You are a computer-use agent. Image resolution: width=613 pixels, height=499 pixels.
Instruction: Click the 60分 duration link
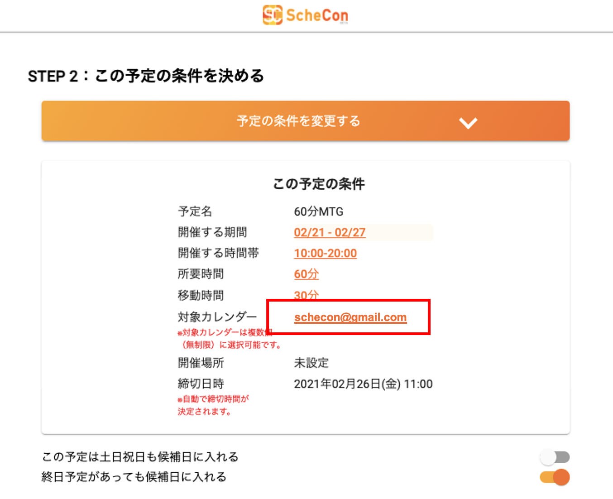click(x=306, y=274)
